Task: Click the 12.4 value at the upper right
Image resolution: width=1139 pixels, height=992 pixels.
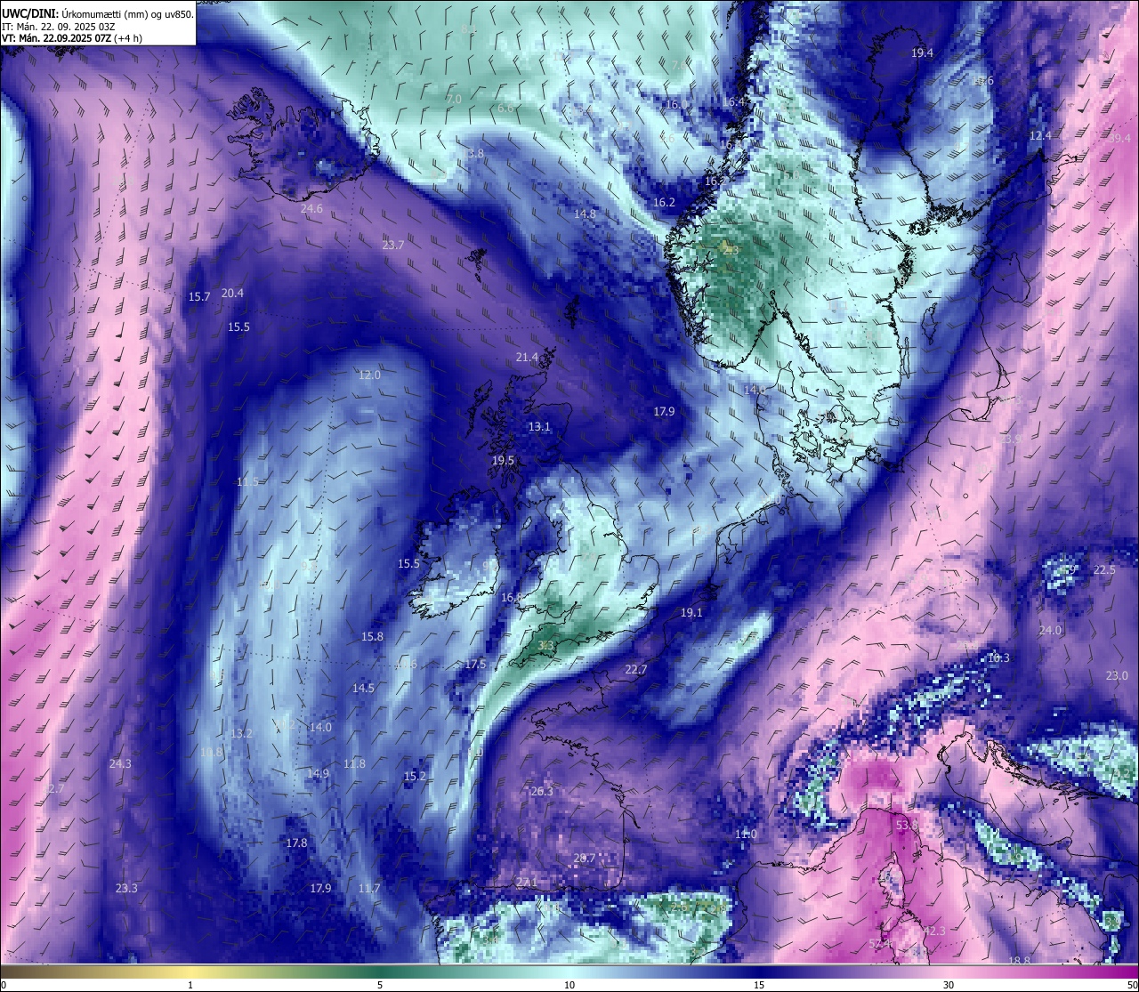Action: 1040,136
